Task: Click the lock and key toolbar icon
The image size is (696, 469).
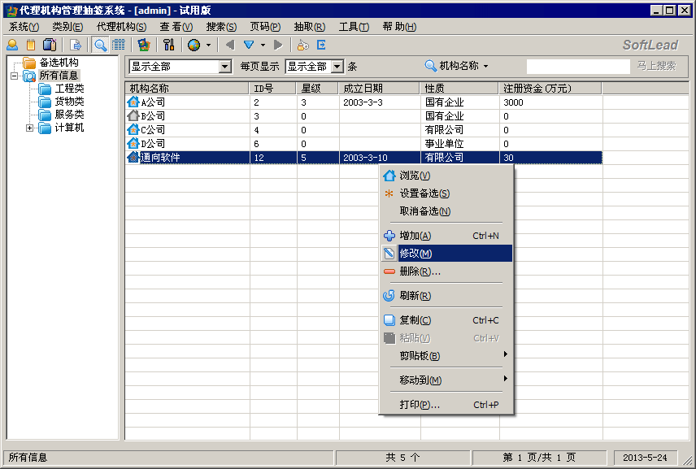Action: pos(303,45)
